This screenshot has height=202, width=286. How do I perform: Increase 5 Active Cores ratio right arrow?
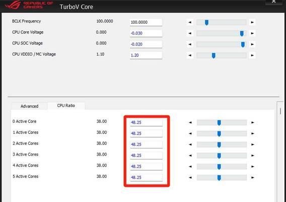coord(253,177)
